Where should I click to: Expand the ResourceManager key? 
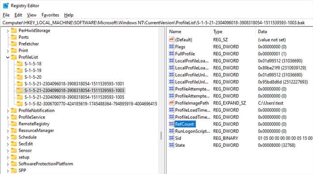click(8, 131)
